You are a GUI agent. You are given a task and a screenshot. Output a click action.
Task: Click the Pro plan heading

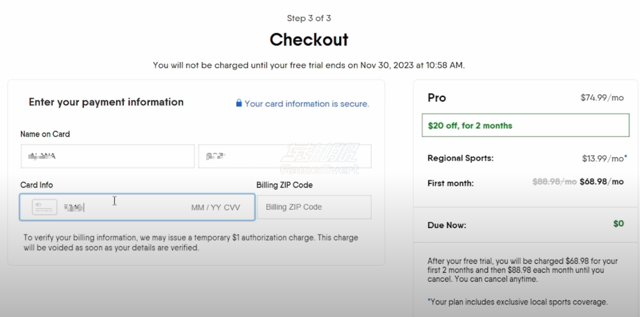click(437, 98)
